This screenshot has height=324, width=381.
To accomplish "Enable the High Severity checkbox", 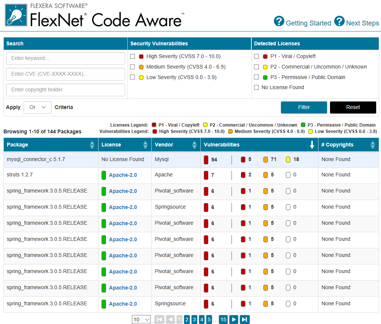I will (x=133, y=57).
